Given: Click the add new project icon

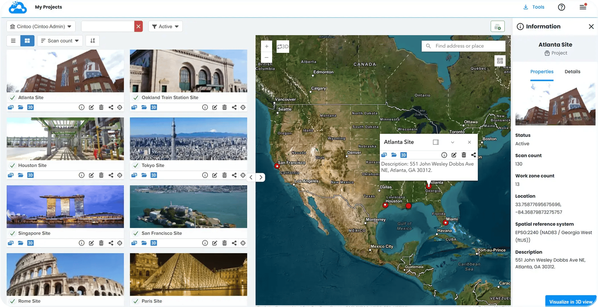Looking at the screenshot, I should tap(498, 27).
